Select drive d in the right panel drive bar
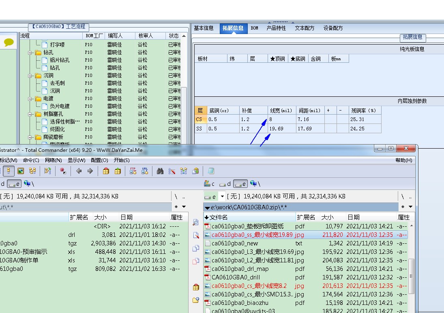 pos(225,184)
